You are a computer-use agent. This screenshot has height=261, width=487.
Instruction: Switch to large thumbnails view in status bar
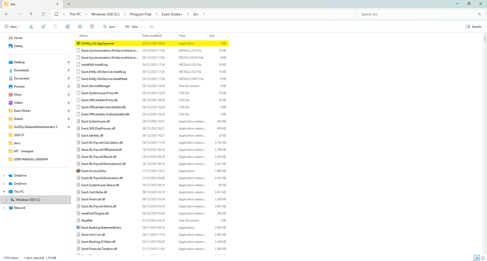pyautogui.click(x=483, y=258)
